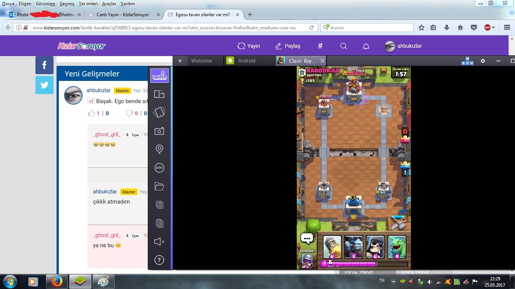Open the Firefox downloads arrow
The image size is (515, 289).
click(447, 27)
